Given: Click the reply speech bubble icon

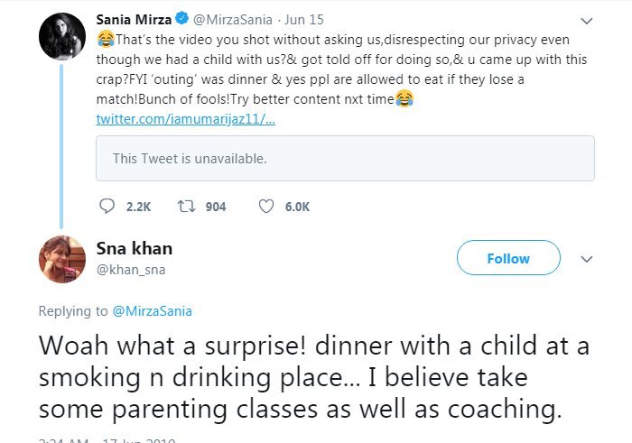Looking at the screenshot, I should (x=107, y=207).
